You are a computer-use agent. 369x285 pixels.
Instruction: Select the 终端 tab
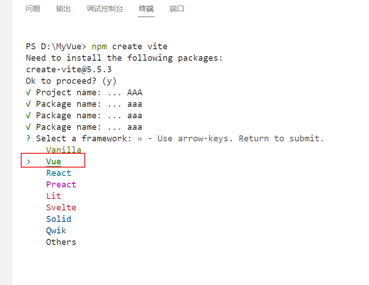pos(146,8)
